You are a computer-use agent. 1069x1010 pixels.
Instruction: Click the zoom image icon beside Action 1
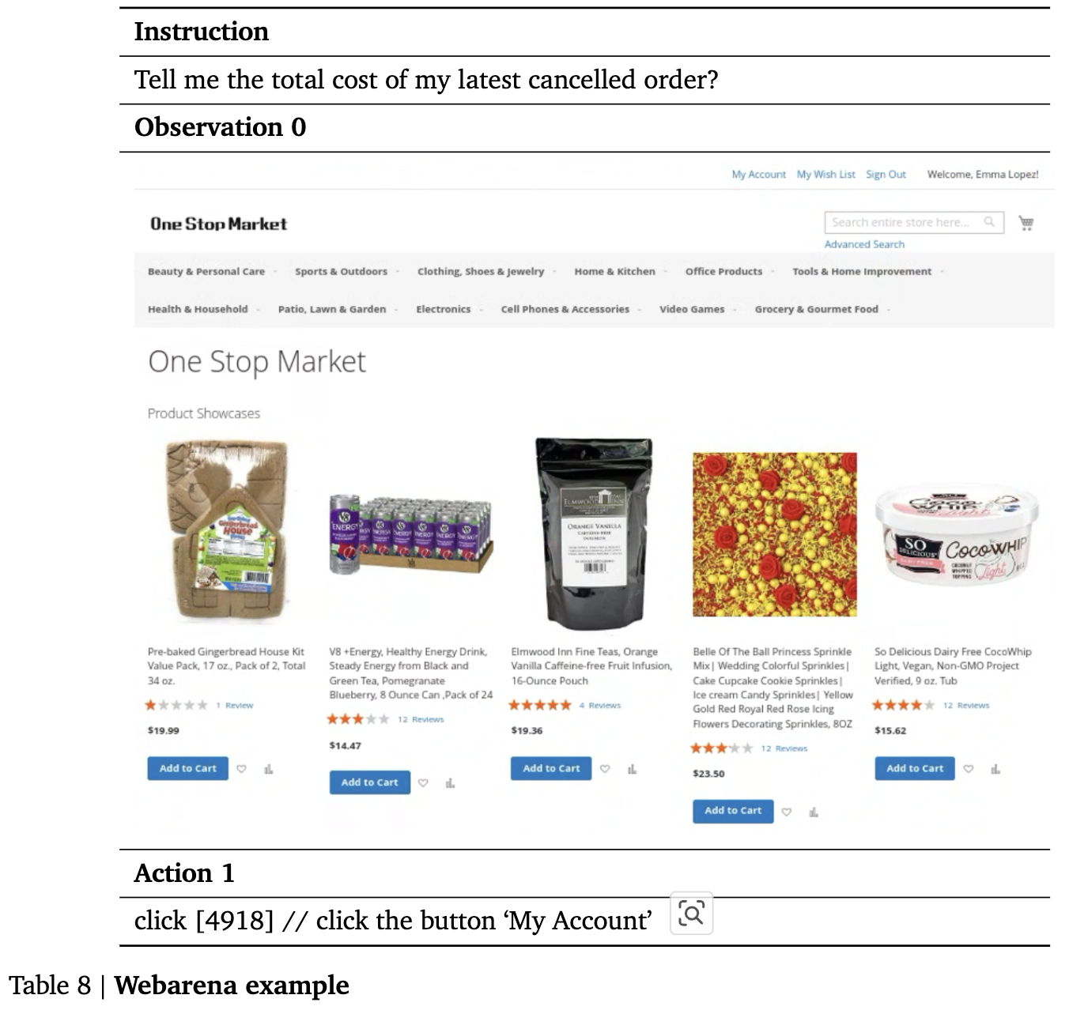click(x=692, y=914)
